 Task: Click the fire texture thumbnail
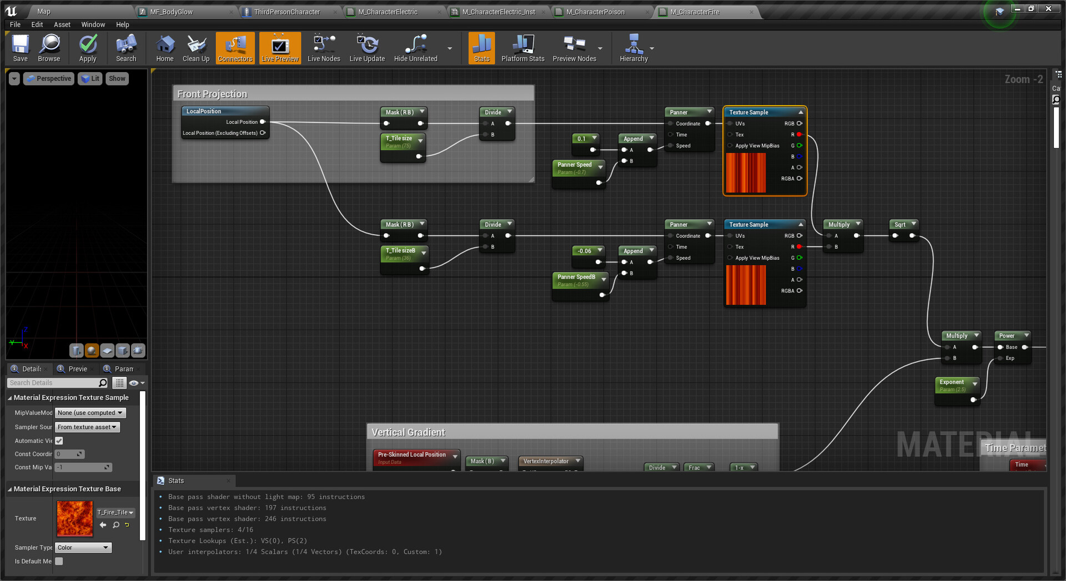75,518
